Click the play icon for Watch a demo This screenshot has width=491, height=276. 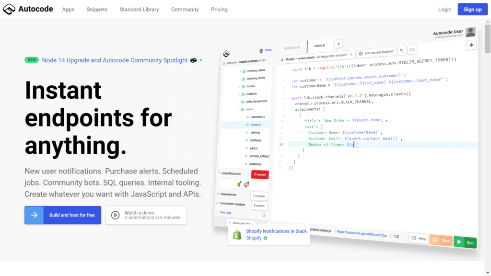(115, 215)
